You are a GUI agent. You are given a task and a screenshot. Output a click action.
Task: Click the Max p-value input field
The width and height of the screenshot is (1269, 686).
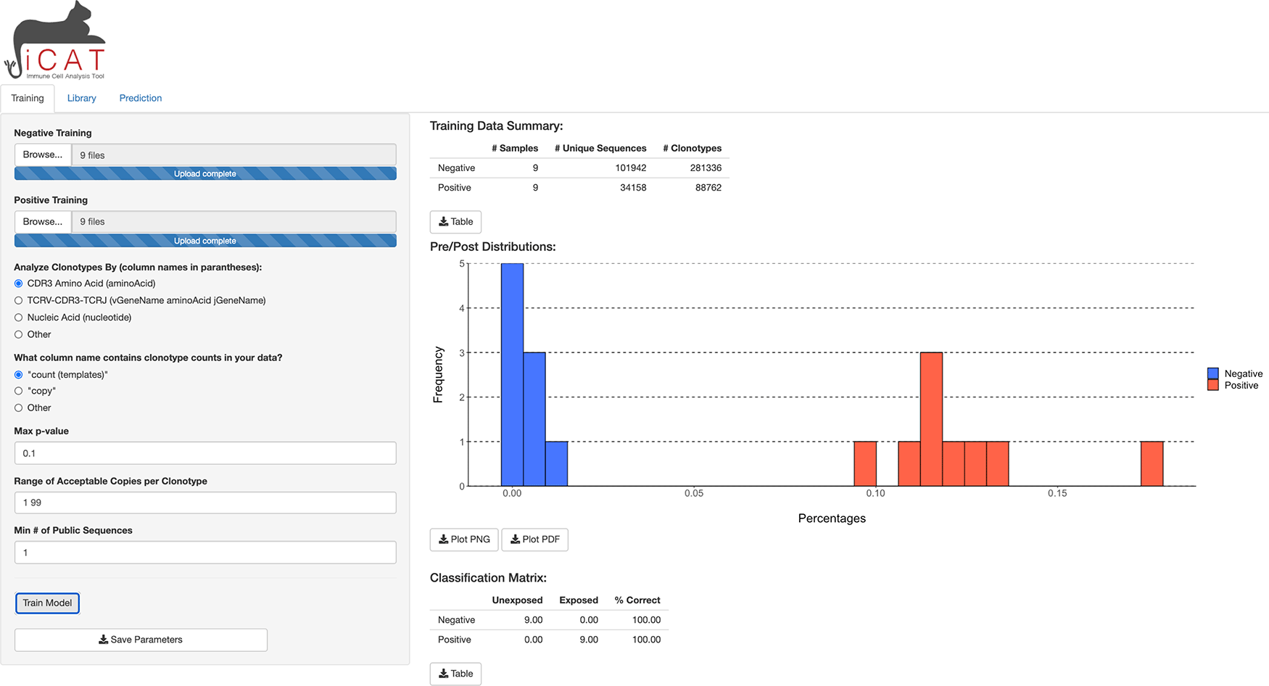tap(205, 453)
